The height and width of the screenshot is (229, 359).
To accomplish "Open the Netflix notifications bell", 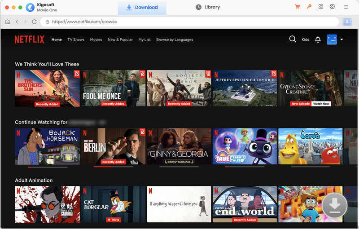I will click(318, 40).
